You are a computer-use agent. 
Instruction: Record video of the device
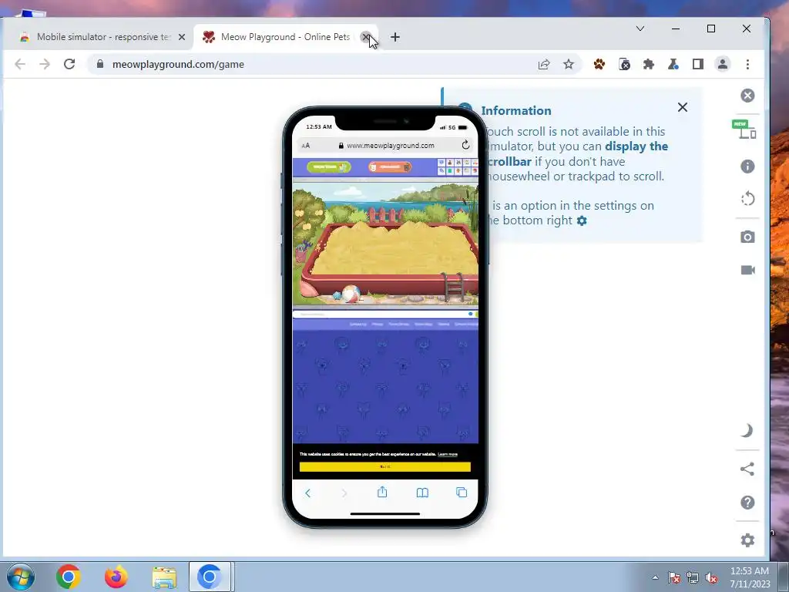747,271
